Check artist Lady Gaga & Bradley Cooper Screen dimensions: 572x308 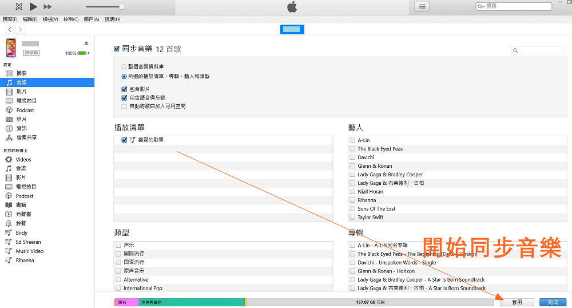(352, 175)
